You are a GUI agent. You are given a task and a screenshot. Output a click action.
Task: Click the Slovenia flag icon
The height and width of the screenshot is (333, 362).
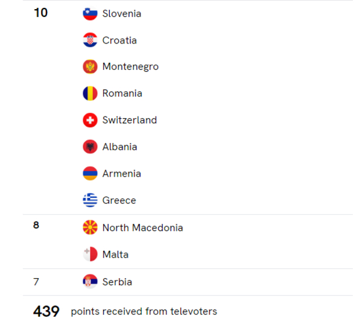click(x=90, y=13)
